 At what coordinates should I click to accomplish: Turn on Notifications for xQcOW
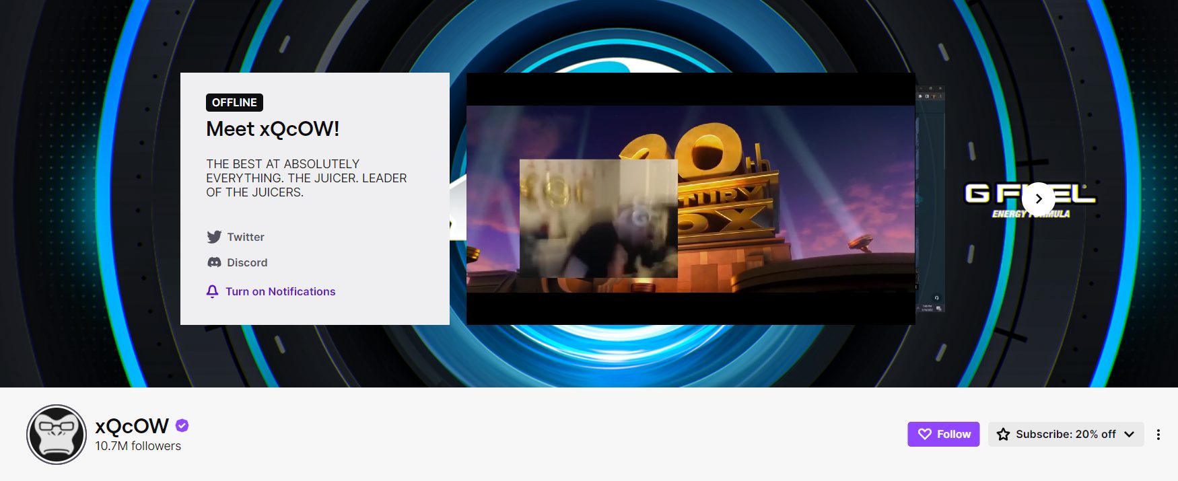click(271, 291)
